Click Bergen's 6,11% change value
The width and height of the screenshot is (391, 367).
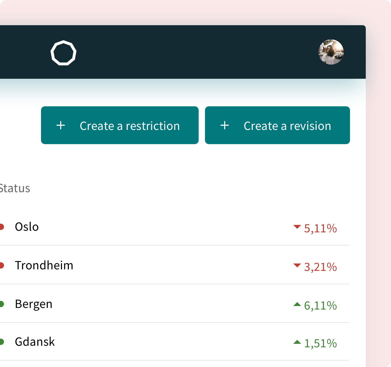(320, 305)
